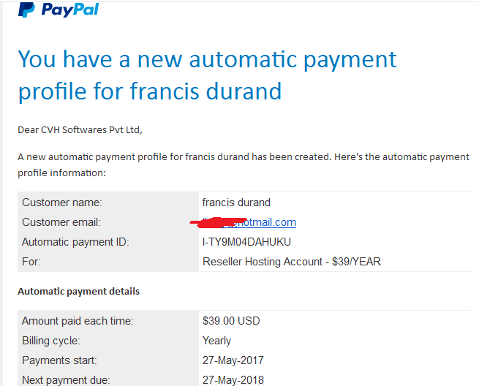The image size is (479, 386).
Task: Click the Payments start date 27-May-2017
Action: (233, 360)
